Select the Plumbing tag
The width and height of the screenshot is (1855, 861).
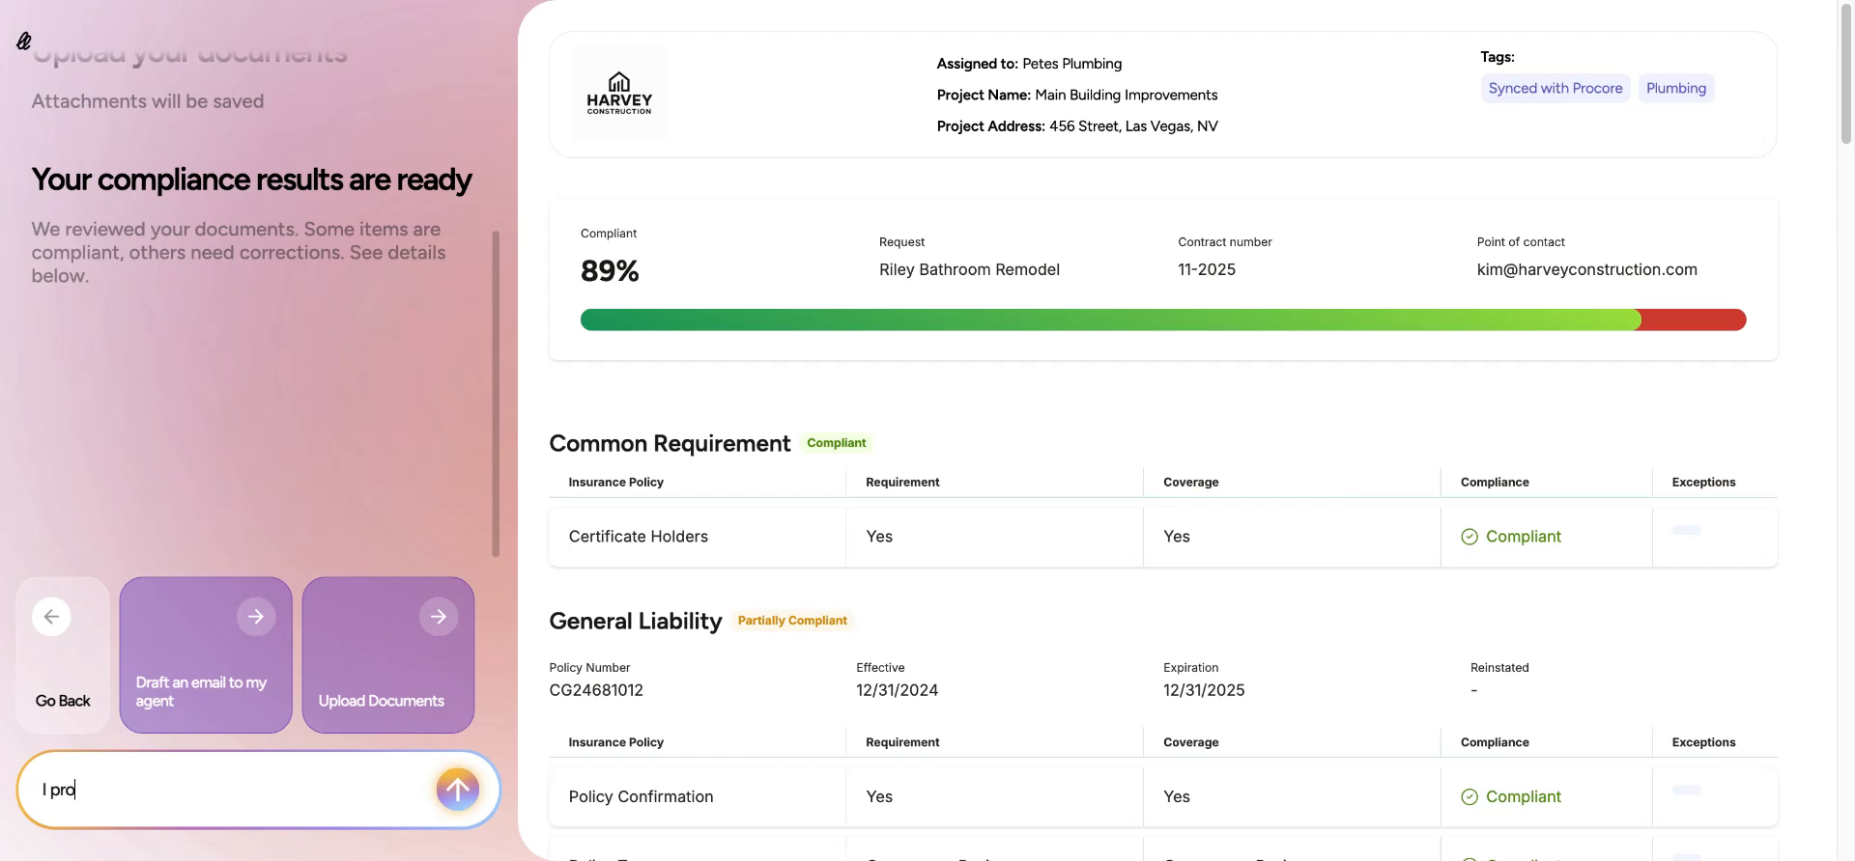(x=1675, y=89)
